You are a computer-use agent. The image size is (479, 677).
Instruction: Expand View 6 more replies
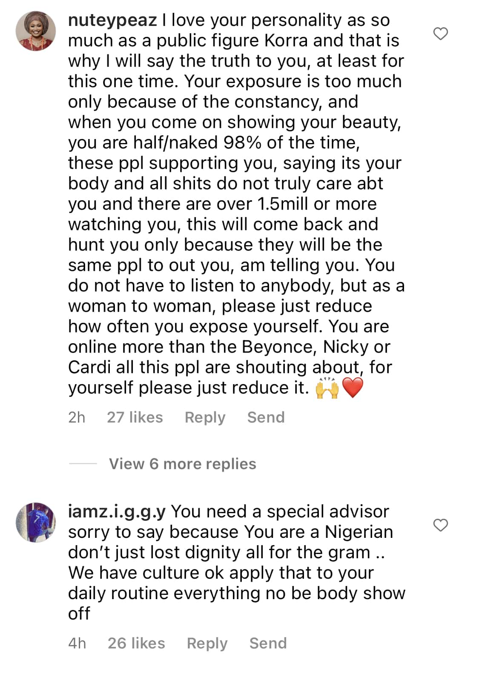182,464
